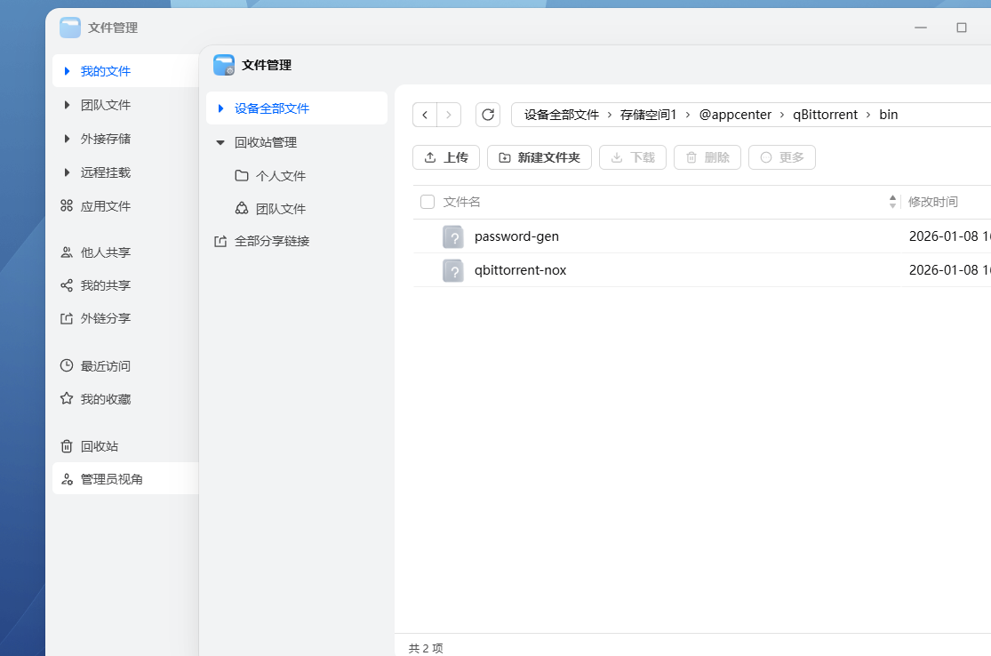Click the 上传 upload button
The width and height of the screenshot is (991, 656).
tap(445, 156)
